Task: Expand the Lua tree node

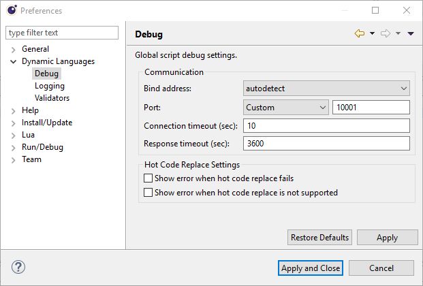Action: coord(13,136)
